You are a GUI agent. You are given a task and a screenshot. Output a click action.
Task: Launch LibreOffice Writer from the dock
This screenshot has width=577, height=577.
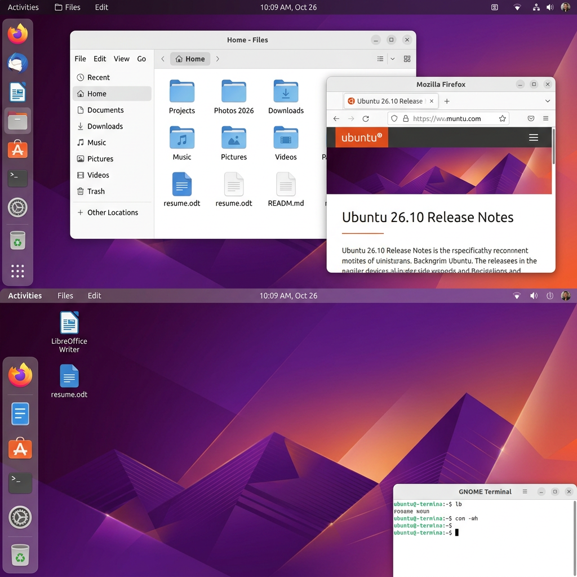tap(17, 92)
